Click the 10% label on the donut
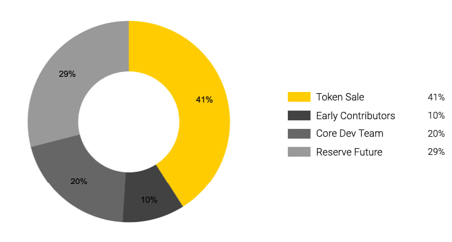Image resolution: width=452 pixels, height=242 pixels. click(x=149, y=199)
